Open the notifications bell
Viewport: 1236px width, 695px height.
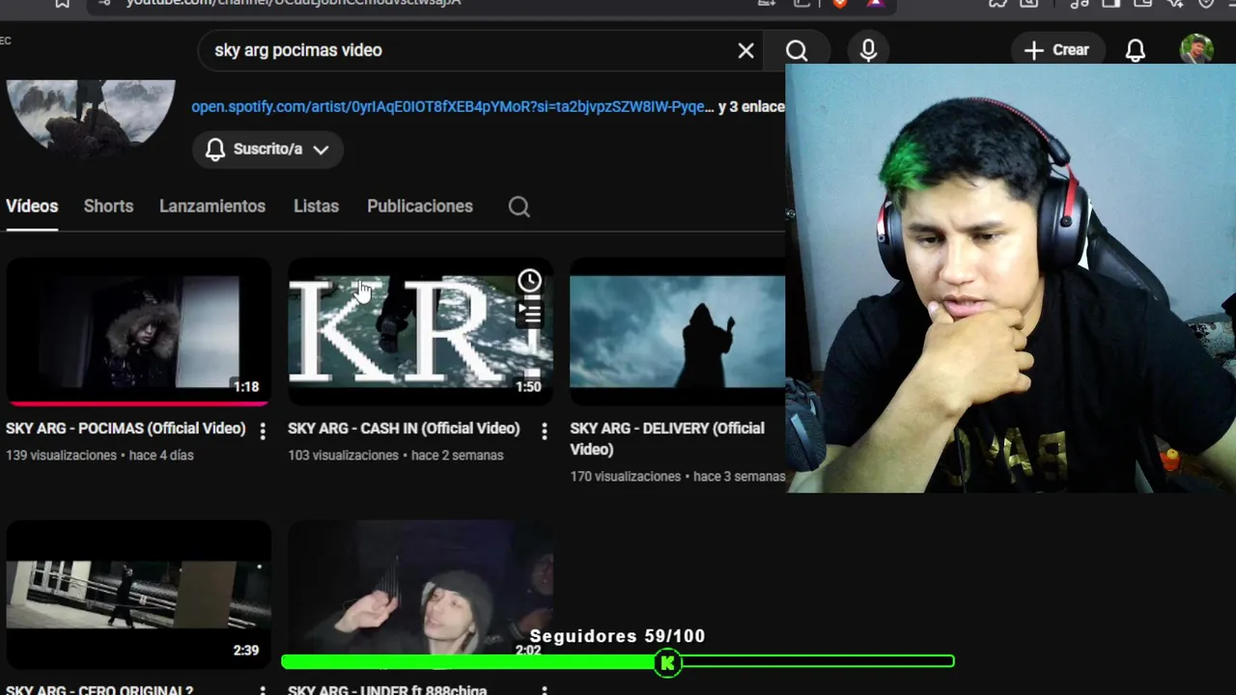tap(1136, 50)
